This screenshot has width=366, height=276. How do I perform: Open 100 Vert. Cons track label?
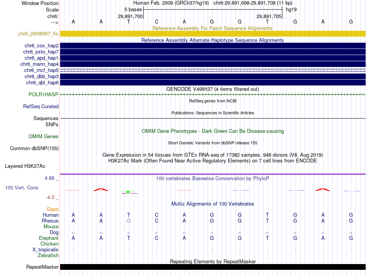(x=22, y=187)
